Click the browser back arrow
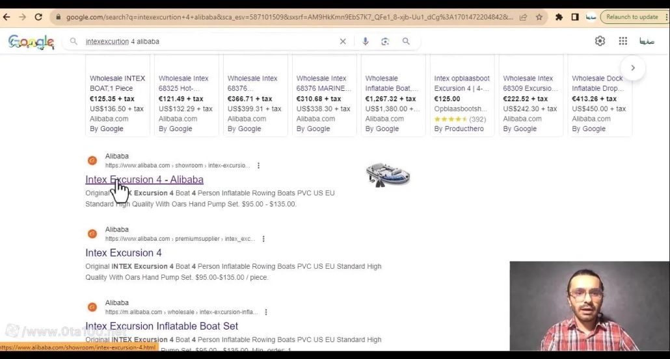This screenshot has height=359, width=670. [7, 17]
